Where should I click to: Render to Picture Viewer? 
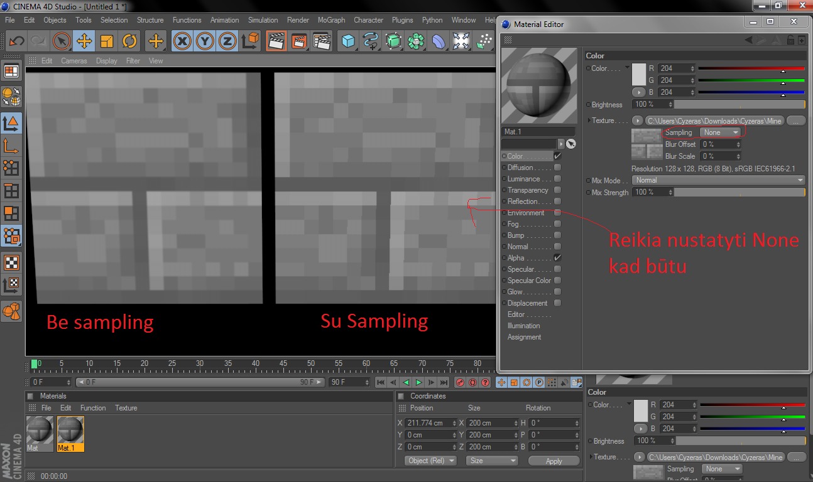pos(299,41)
